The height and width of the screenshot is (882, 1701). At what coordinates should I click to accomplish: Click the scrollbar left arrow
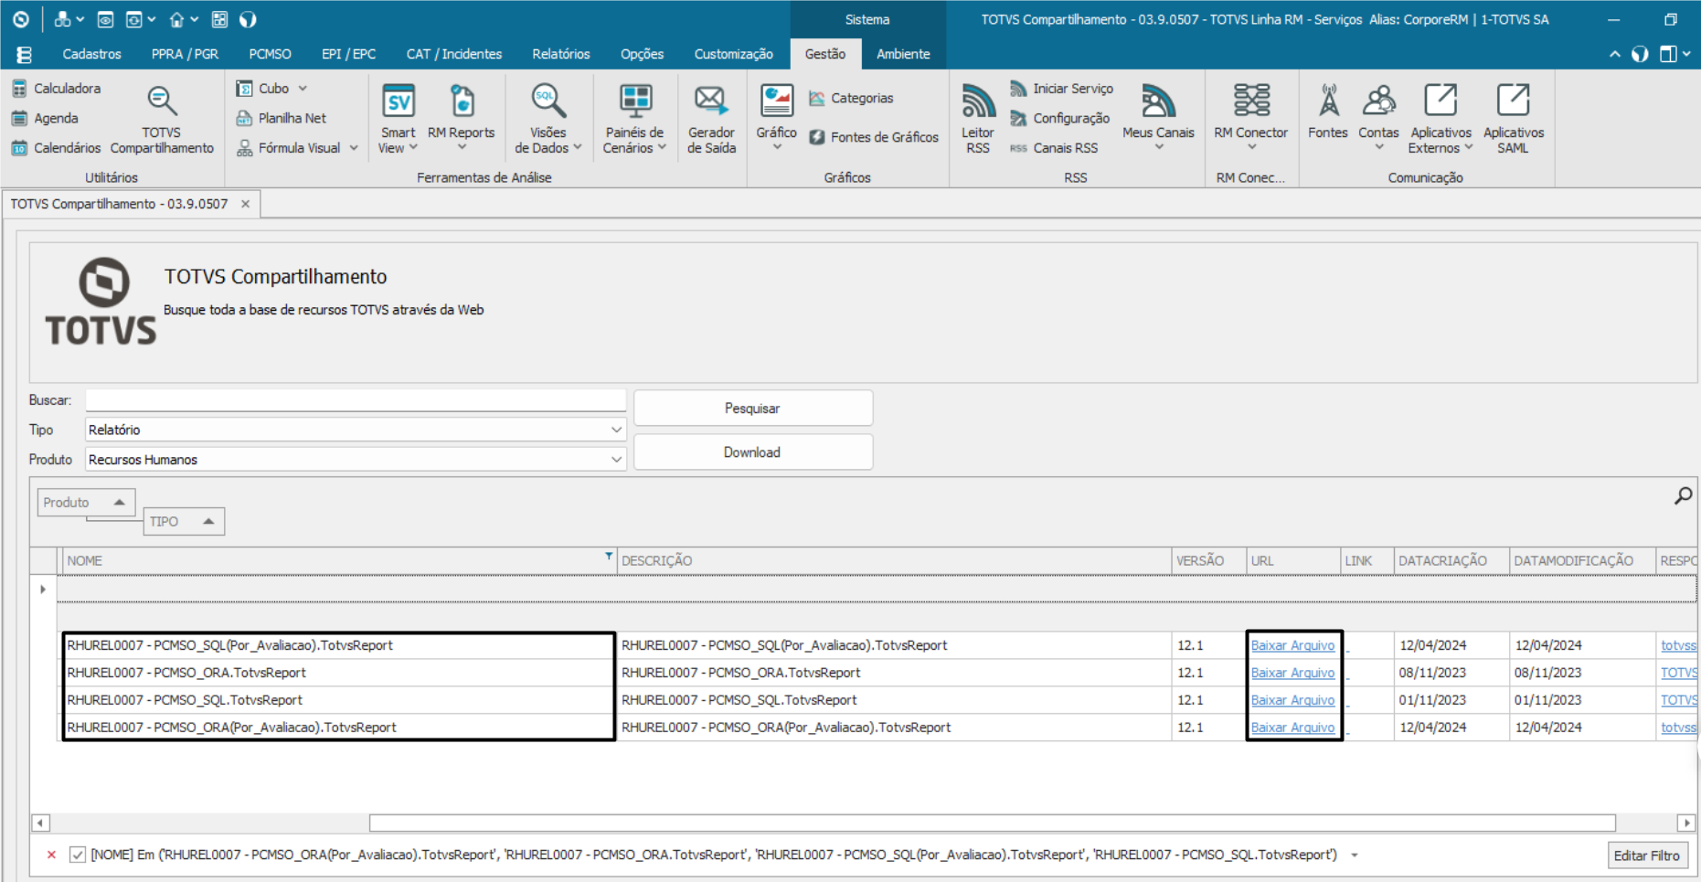40,823
